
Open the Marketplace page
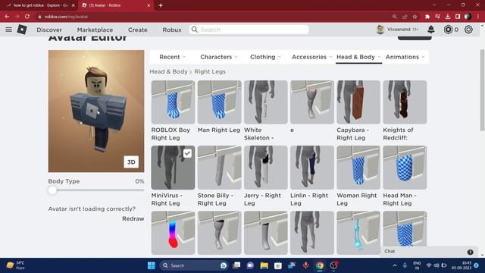click(95, 30)
